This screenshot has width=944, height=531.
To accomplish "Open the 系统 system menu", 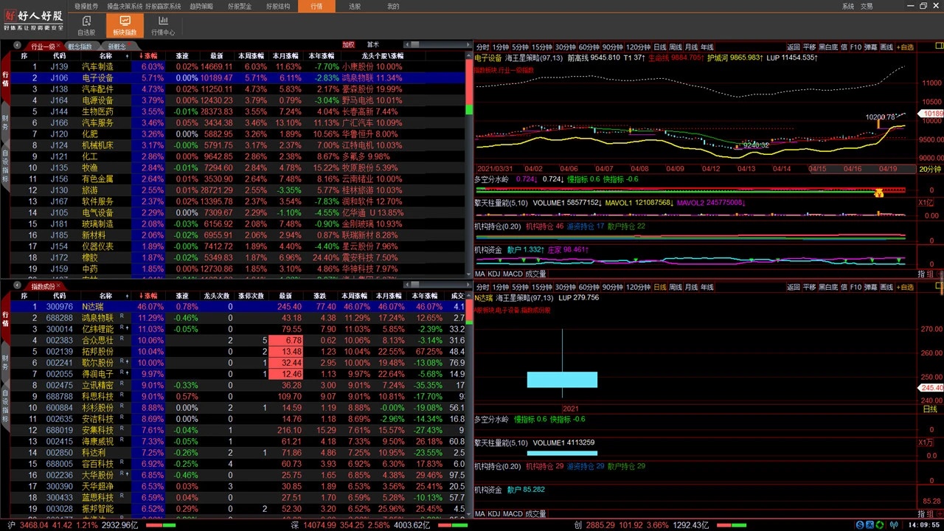I will [848, 6].
